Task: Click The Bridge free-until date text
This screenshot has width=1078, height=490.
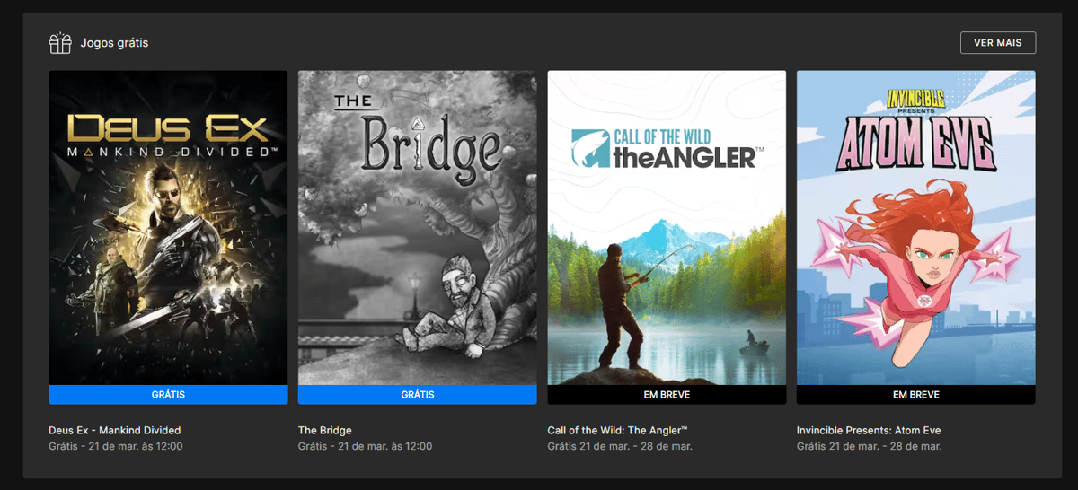Action: 365,446
